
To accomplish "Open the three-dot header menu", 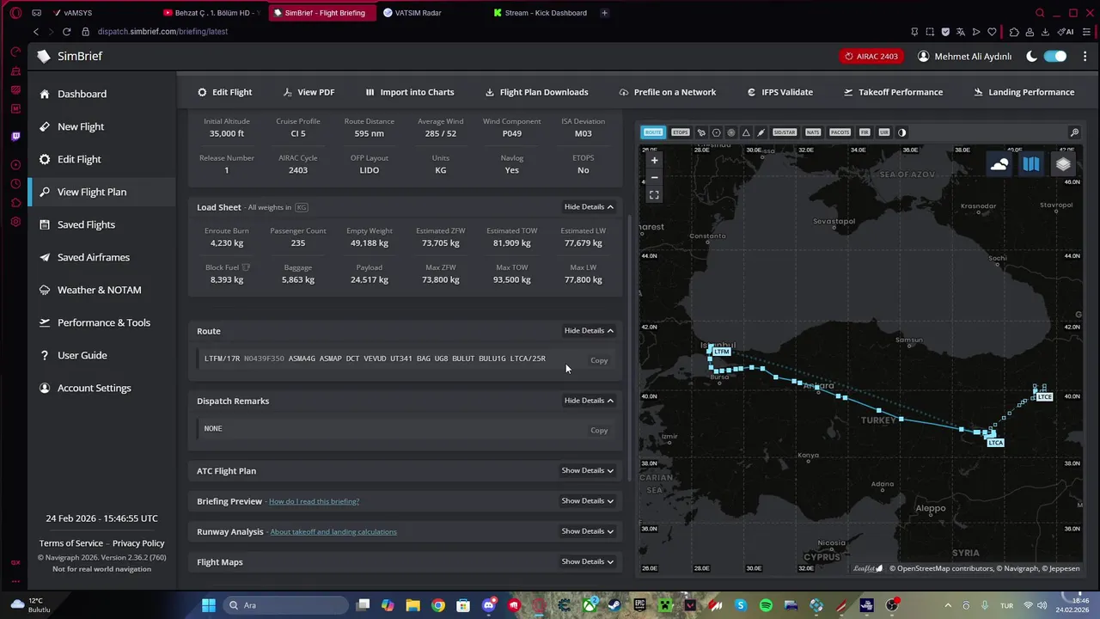I will coord(1085,56).
